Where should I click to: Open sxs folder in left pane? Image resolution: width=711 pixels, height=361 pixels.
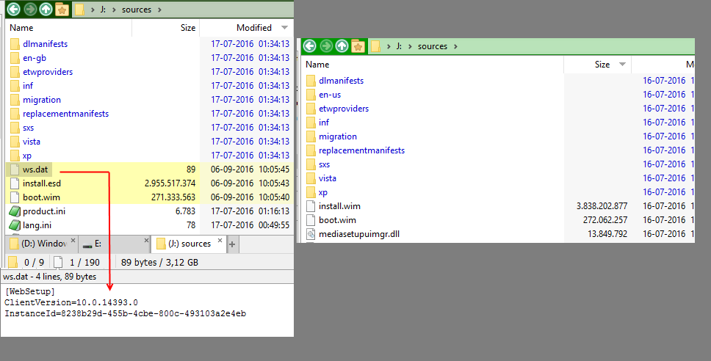(28, 128)
